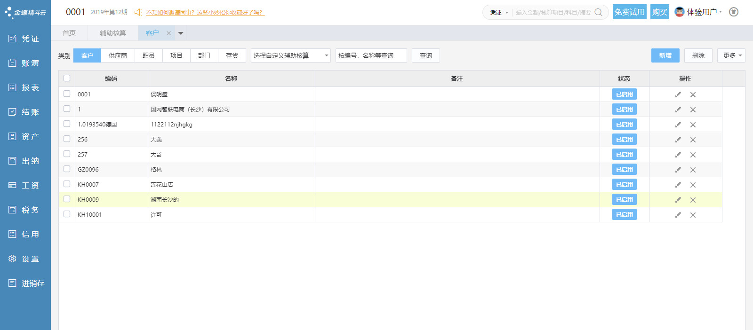Open the 账簿 sidebar module
Viewport: 753px width, 330px height.
point(25,63)
